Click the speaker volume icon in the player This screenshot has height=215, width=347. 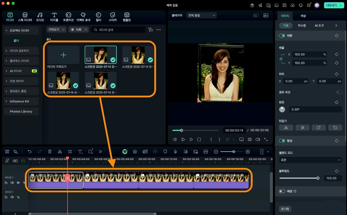258,139
